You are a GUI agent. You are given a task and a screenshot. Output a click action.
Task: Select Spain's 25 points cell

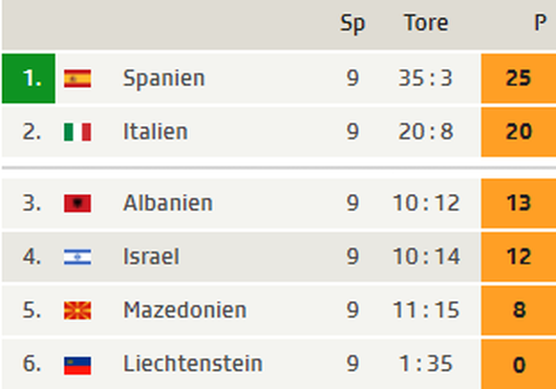pyautogui.click(x=519, y=78)
